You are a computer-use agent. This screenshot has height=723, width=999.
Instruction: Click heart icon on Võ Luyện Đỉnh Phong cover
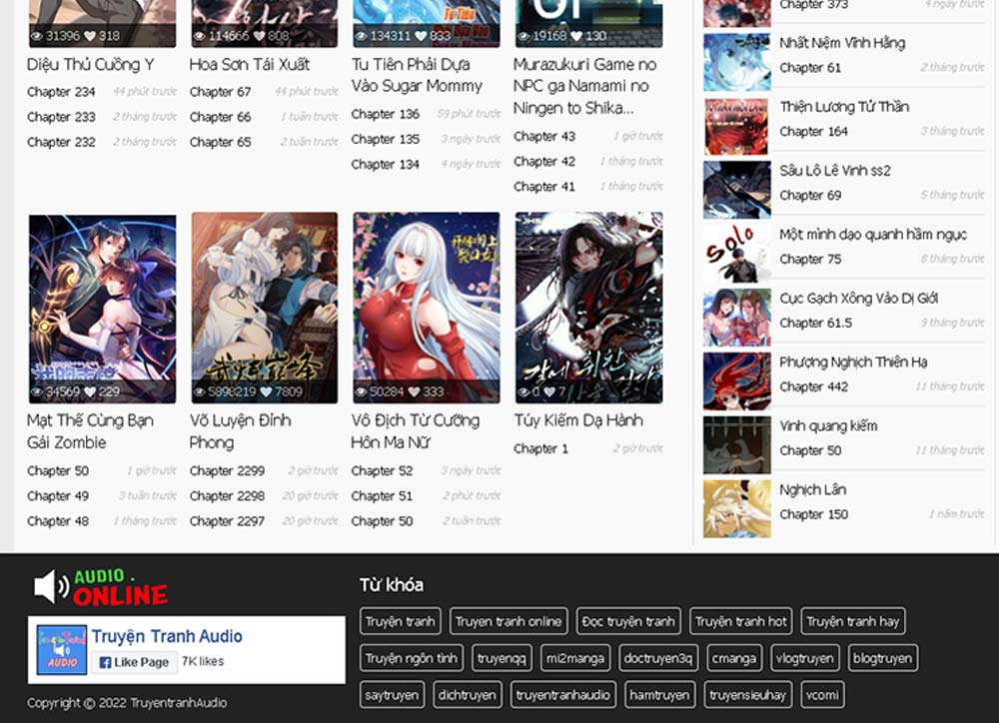click(x=267, y=392)
